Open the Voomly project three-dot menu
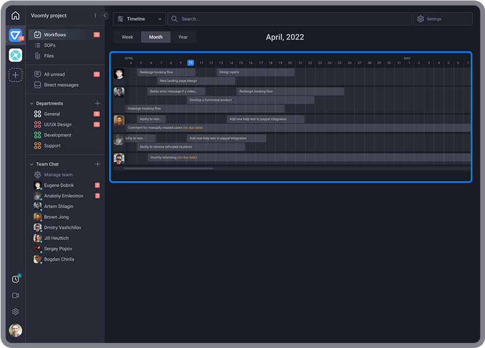Image resolution: width=485 pixels, height=348 pixels. (95, 16)
